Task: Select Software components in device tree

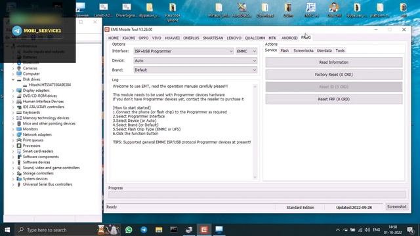Action: [x=41, y=157]
